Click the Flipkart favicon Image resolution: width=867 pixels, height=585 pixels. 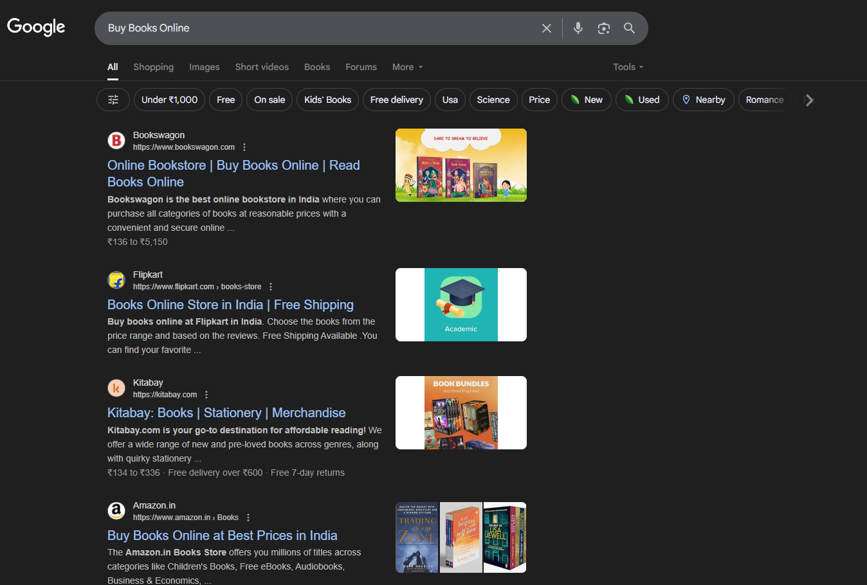pos(116,280)
